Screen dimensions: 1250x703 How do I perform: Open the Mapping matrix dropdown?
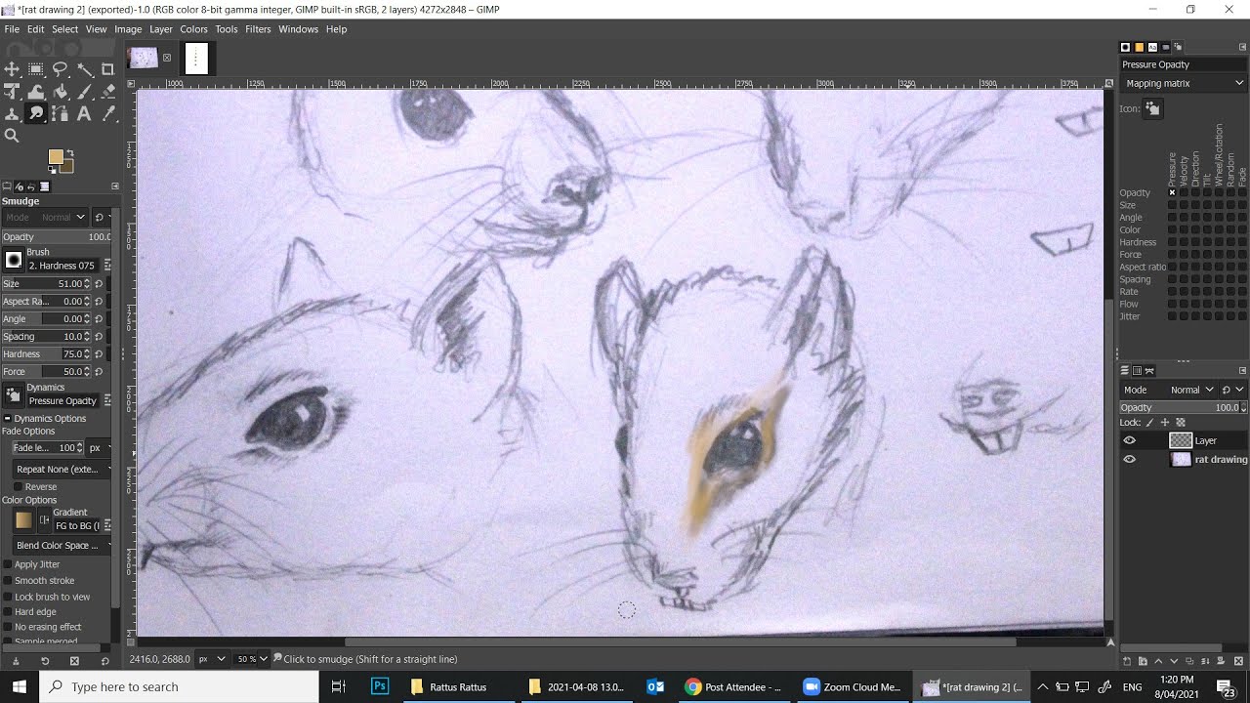point(1184,83)
